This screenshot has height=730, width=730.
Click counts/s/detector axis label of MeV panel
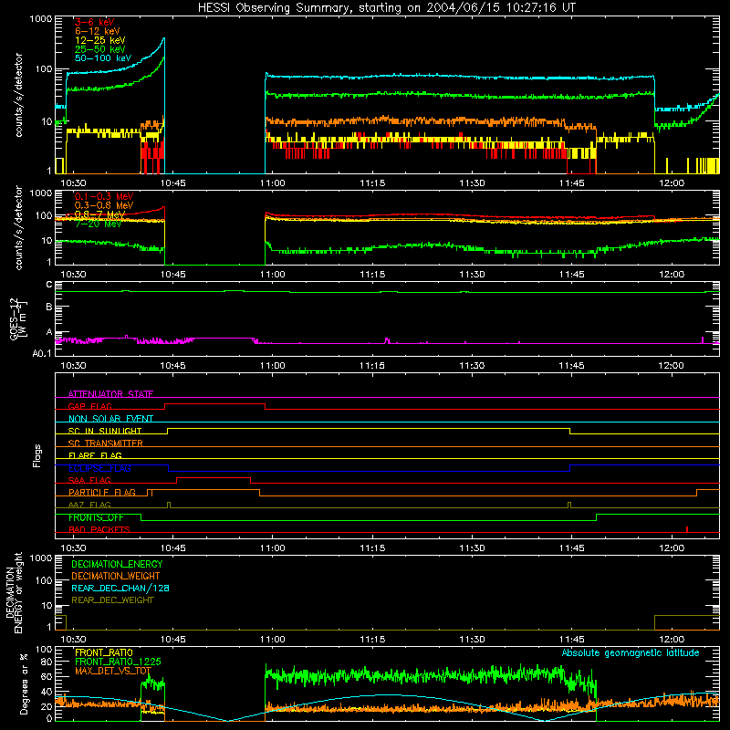[x=18, y=227]
